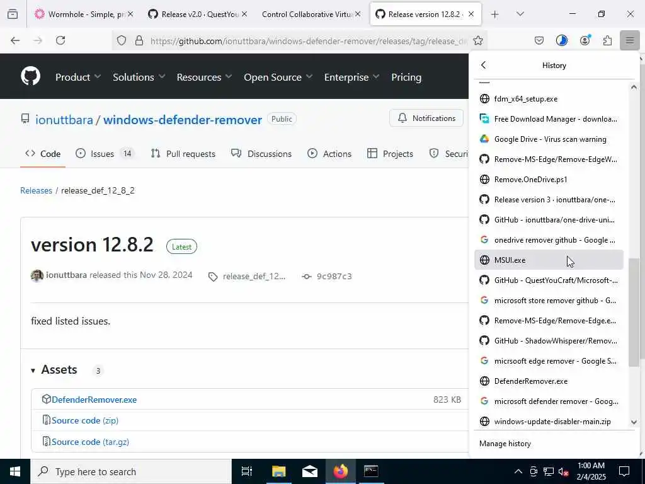
Task: Click the Releases breadcrumb link
Action: (x=36, y=190)
